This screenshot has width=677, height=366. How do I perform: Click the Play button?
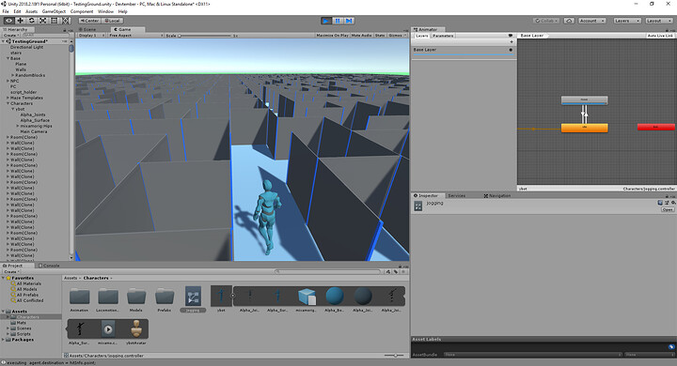[326, 21]
